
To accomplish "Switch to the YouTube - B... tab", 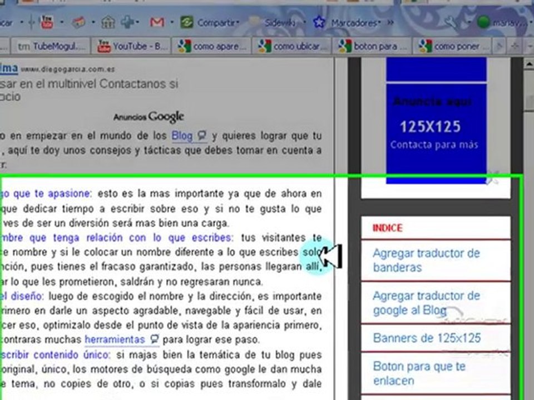I will (x=130, y=46).
